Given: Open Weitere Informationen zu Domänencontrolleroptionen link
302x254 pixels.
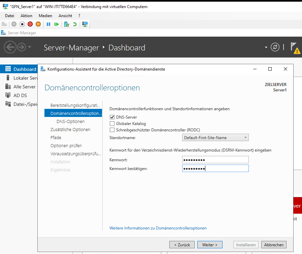Looking at the screenshot, I should [x=158, y=228].
